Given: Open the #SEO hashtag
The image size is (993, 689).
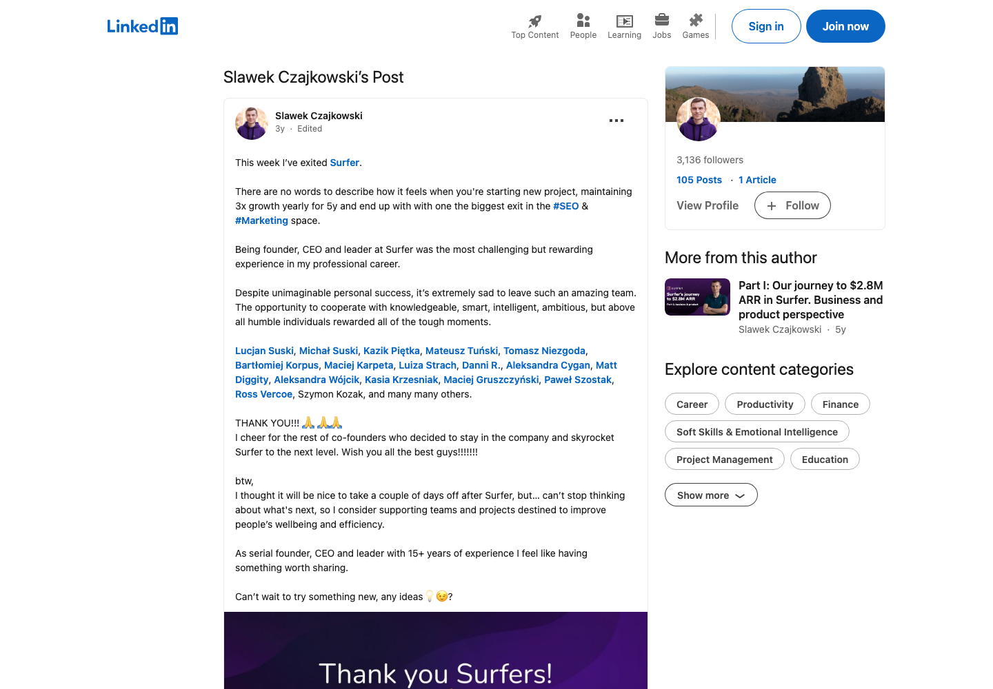Looking at the screenshot, I should pos(566,206).
